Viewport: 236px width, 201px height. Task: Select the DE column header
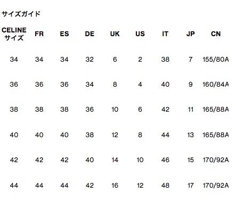click(x=89, y=34)
